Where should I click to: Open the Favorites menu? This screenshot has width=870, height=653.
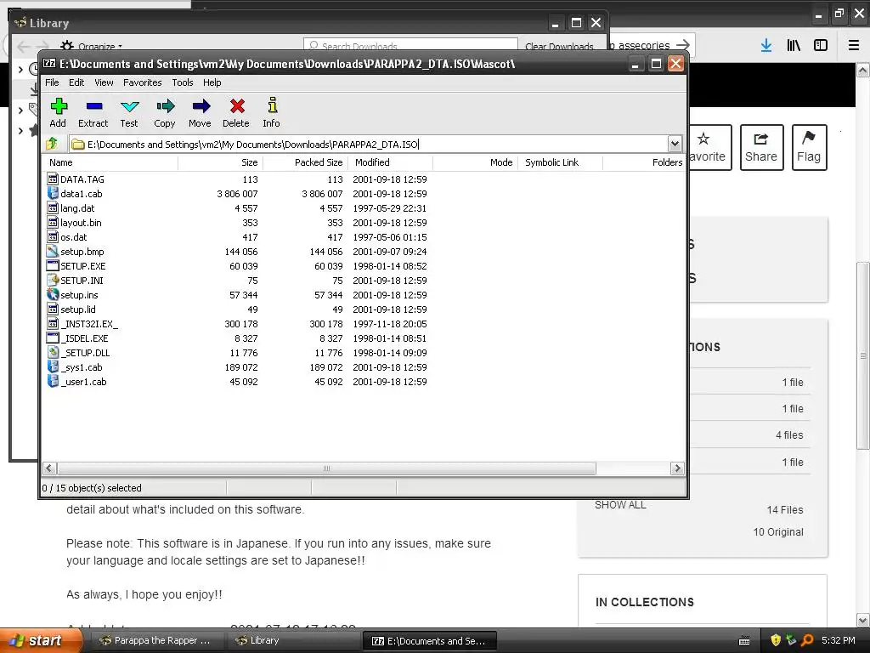coord(143,82)
